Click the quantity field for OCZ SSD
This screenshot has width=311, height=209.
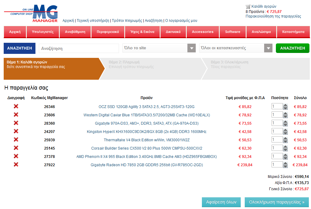[x=277, y=107]
